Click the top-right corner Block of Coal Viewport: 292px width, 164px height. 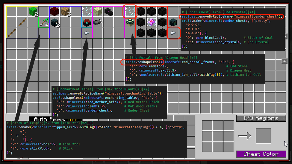point(162,12)
